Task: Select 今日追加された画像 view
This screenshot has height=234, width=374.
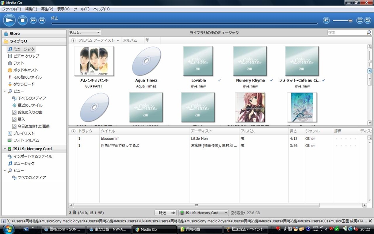Action: (31, 126)
